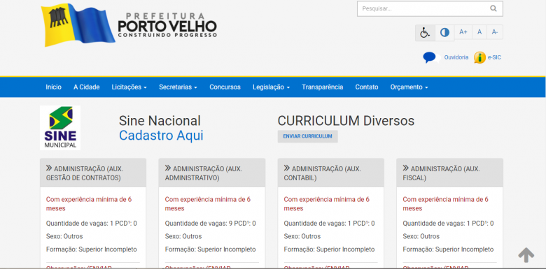Open A Cidade menu item
546x269 pixels.
[86, 87]
